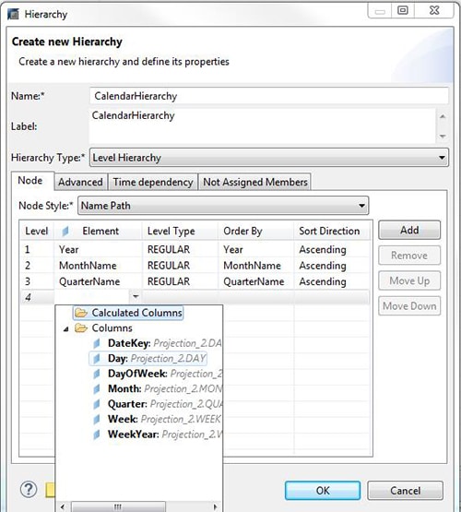The width and height of the screenshot is (461, 512).
Task: Click the Element column header icon
Action: [x=65, y=232]
